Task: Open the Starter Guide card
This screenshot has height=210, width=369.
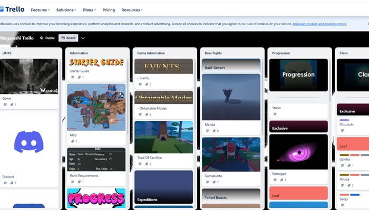Action: coord(96,70)
